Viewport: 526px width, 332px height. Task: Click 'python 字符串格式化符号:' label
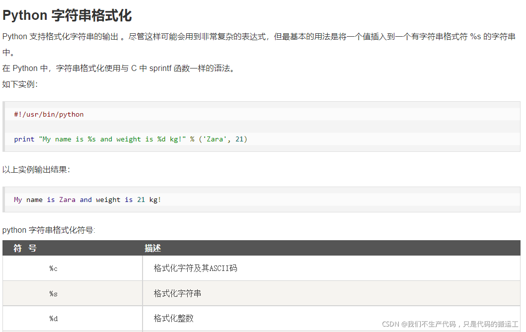tap(49, 230)
